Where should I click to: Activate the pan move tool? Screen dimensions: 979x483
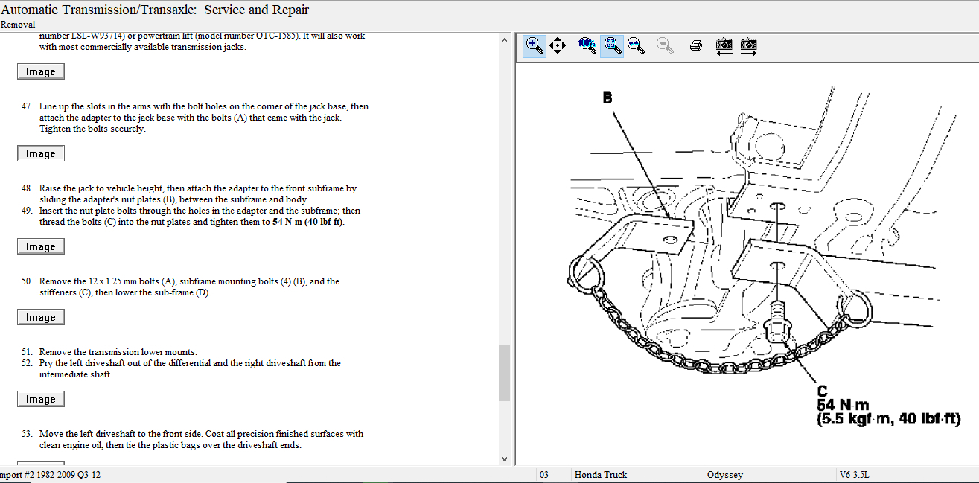(x=557, y=45)
